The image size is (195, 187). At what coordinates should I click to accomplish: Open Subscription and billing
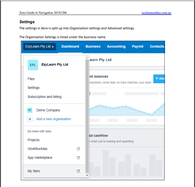[44, 97]
